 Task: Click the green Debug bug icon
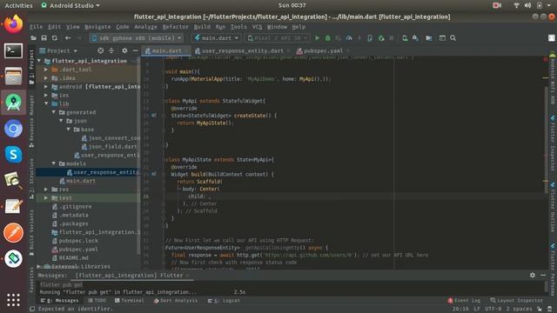click(x=328, y=38)
